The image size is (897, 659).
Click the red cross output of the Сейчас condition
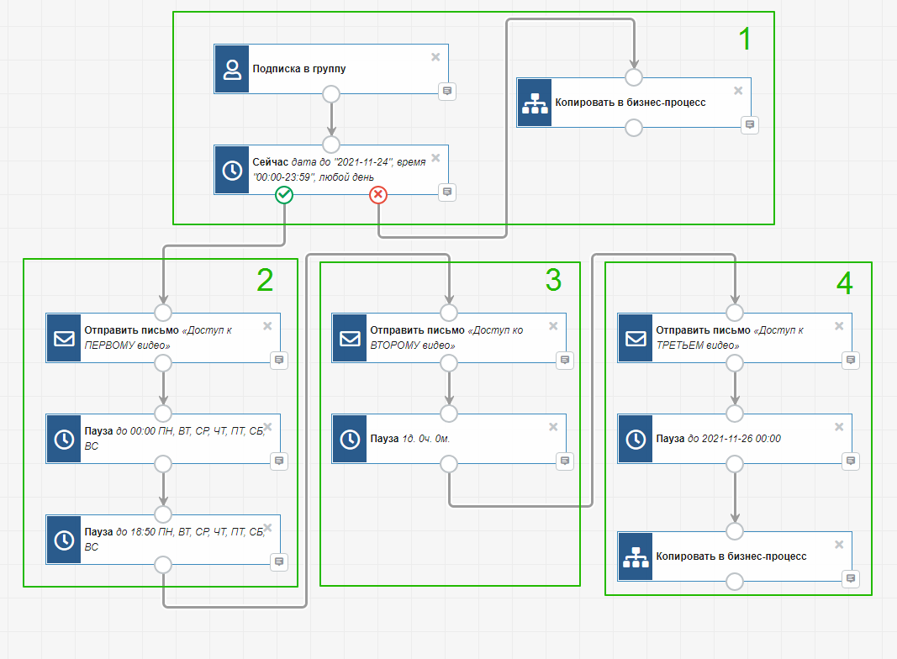click(x=378, y=195)
